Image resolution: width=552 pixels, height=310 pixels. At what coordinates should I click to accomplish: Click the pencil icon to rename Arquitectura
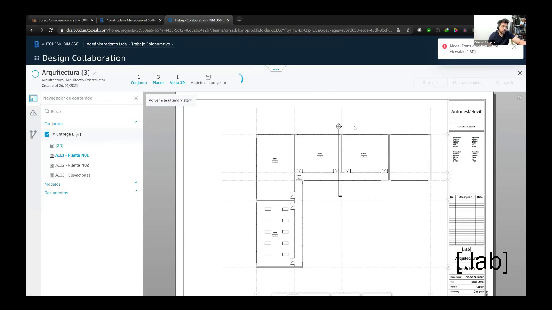tap(95, 73)
